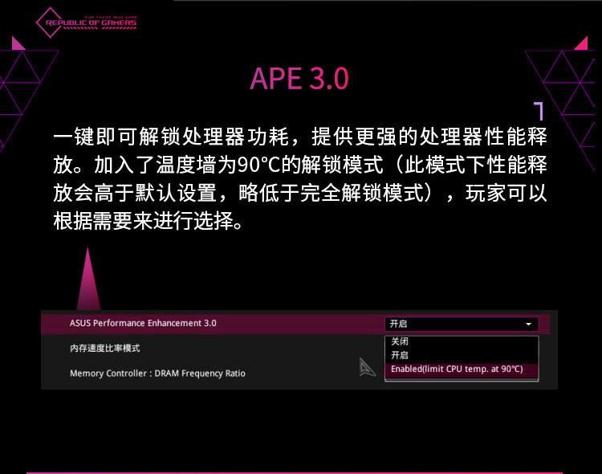The image size is (602, 474).
Task: Click the APE 3.0 heading
Action: 299,79
